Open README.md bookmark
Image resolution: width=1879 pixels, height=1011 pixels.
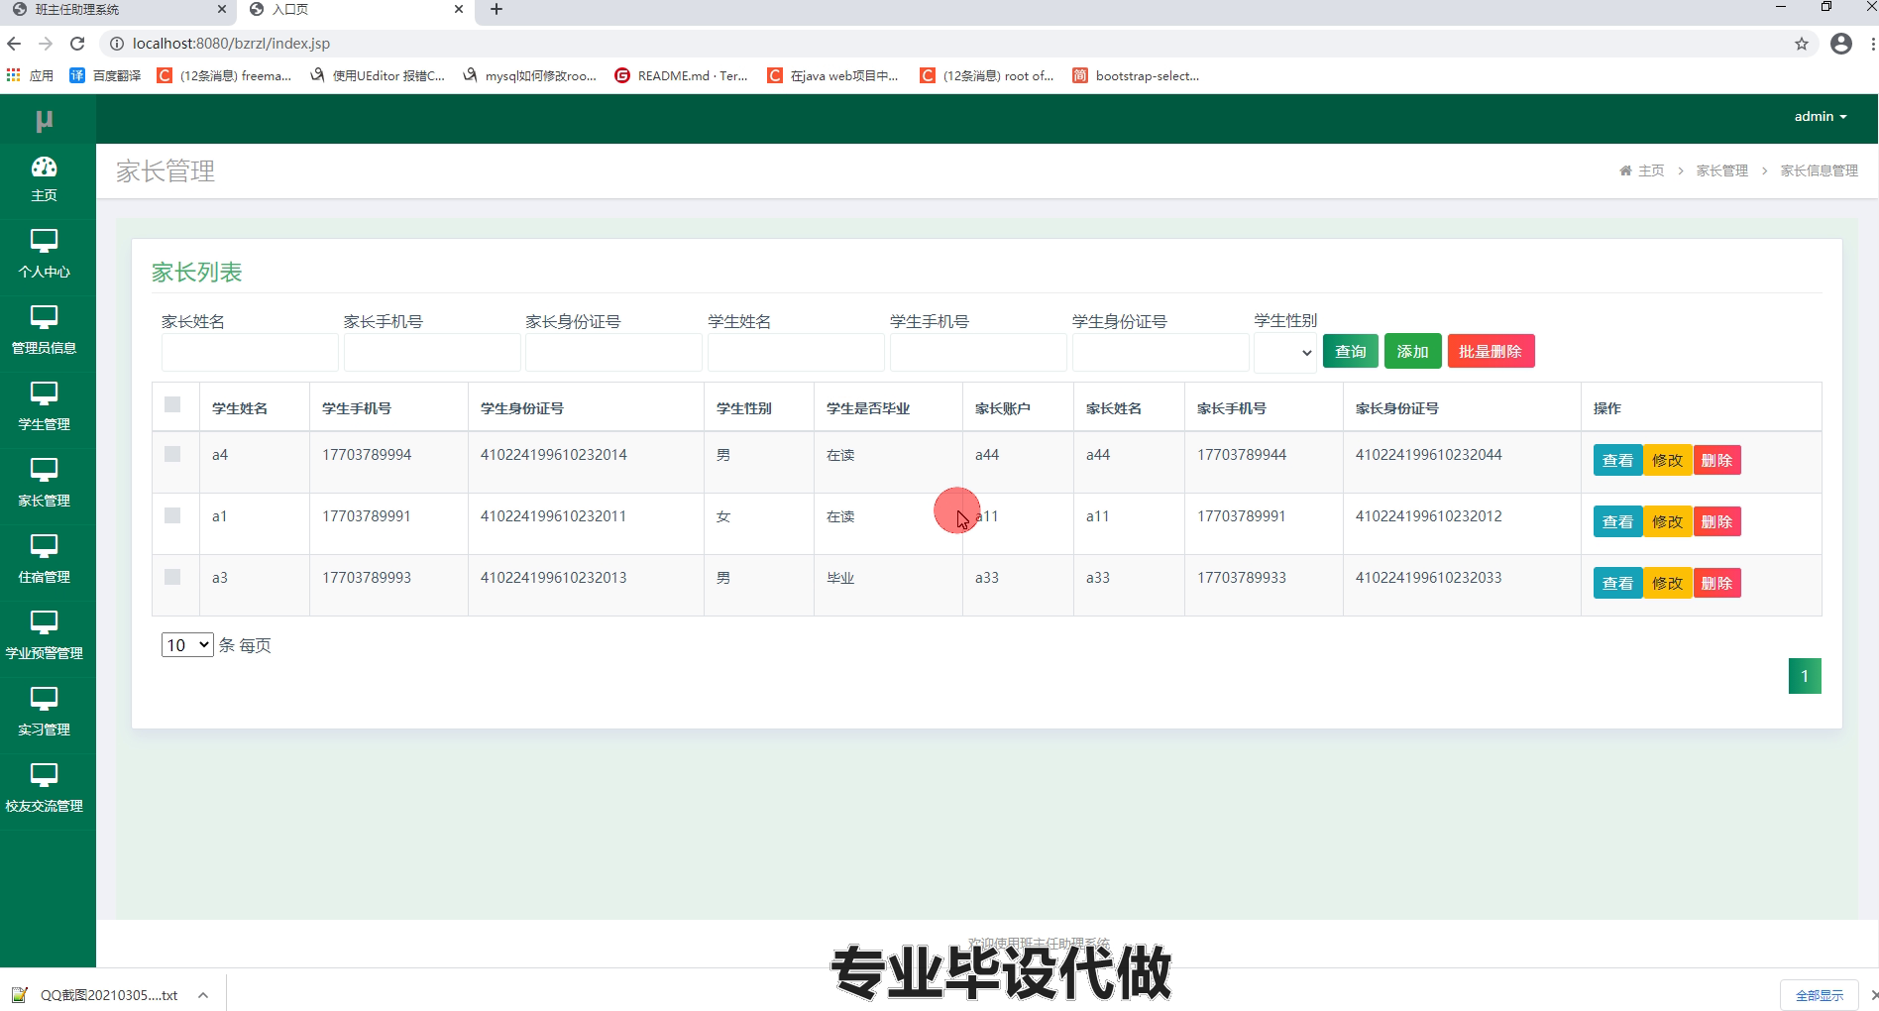682,75
